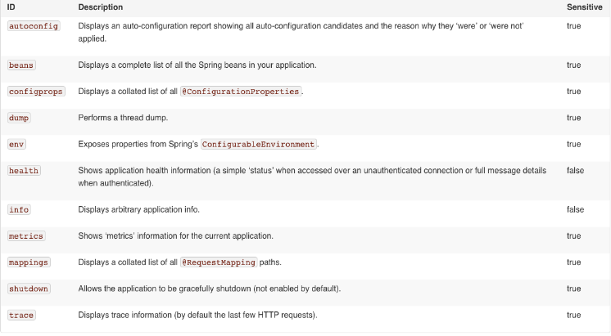This screenshot has height=336, width=611.
Task: Click the true value in shutdown row
Action: click(573, 289)
